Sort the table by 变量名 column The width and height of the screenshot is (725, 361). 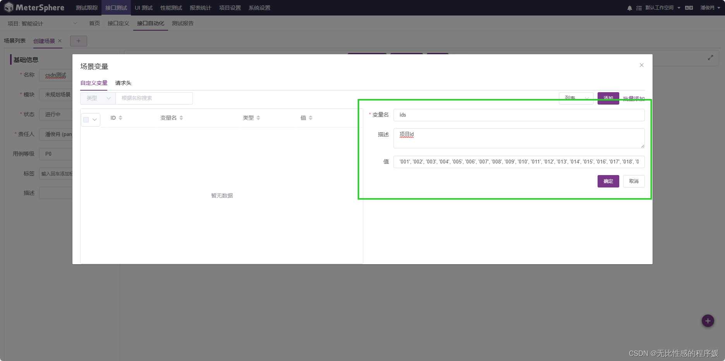coord(181,118)
